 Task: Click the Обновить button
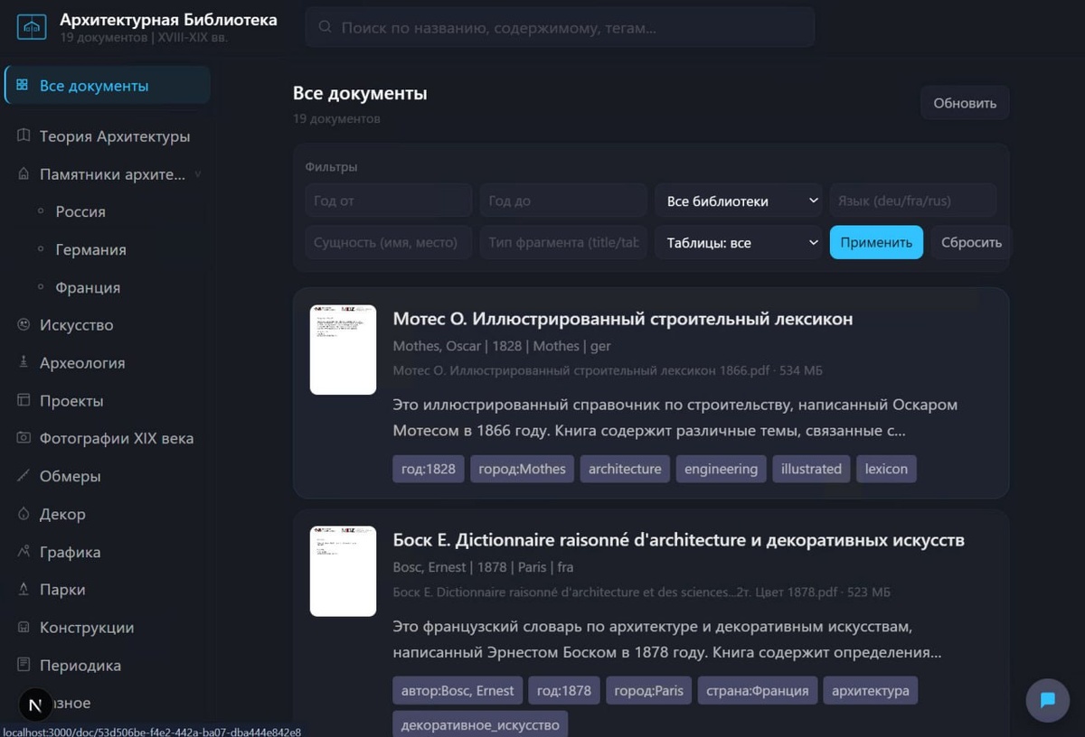click(x=965, y=103)
